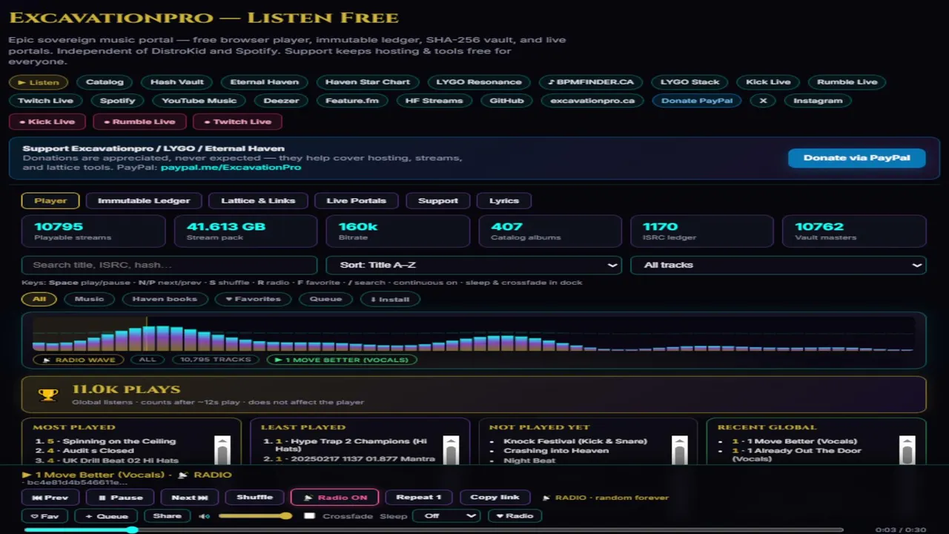This screenshot has height=534, width=949.
Task: Open the Sleep timer Off dropdown
Action: pos(446,516)
